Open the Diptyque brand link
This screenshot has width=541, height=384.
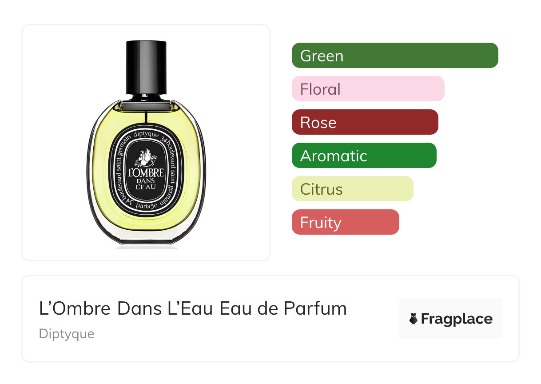tap(67, 334)
